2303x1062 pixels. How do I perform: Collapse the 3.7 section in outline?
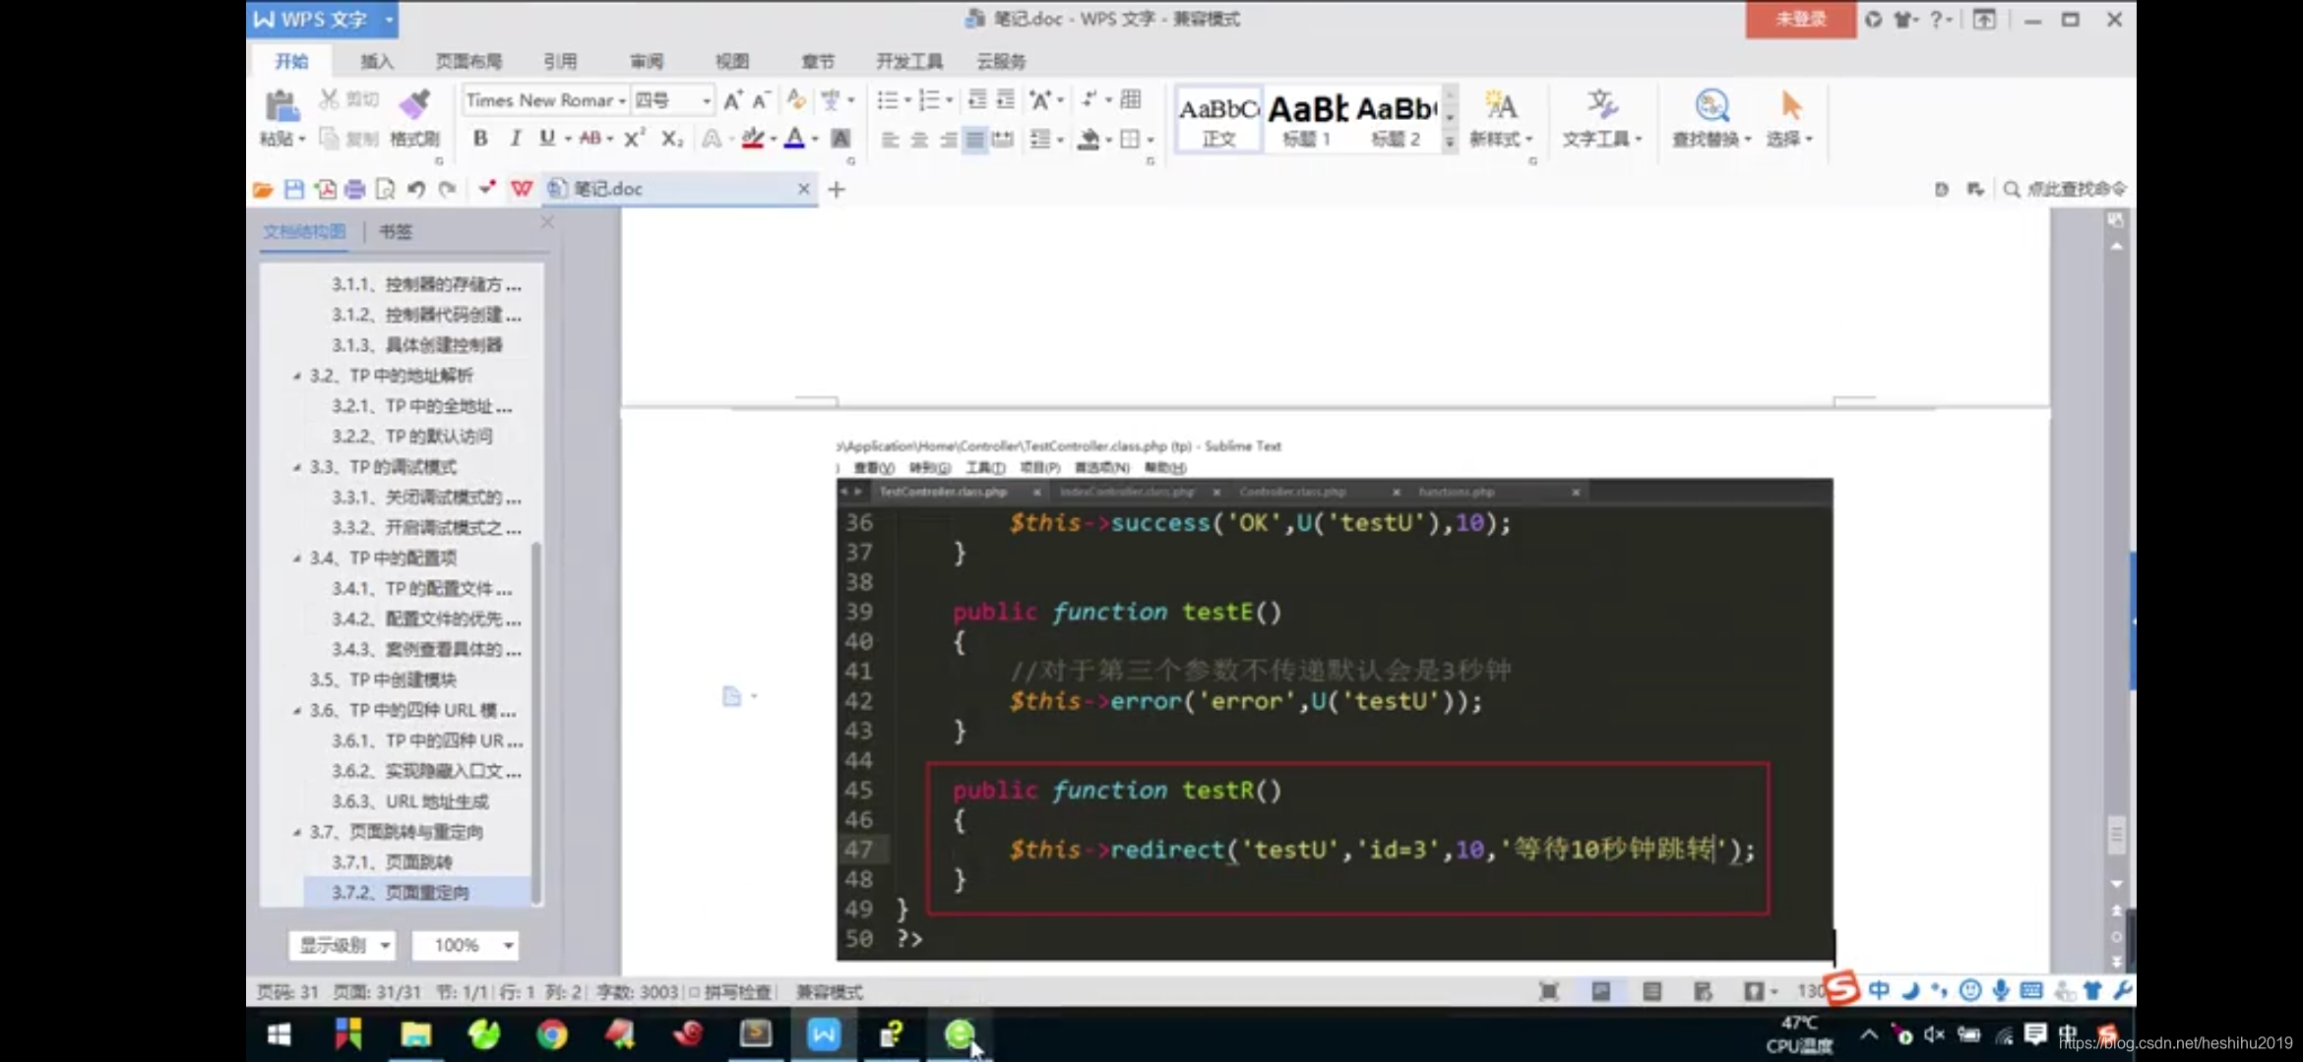click(x=296, y=832)
